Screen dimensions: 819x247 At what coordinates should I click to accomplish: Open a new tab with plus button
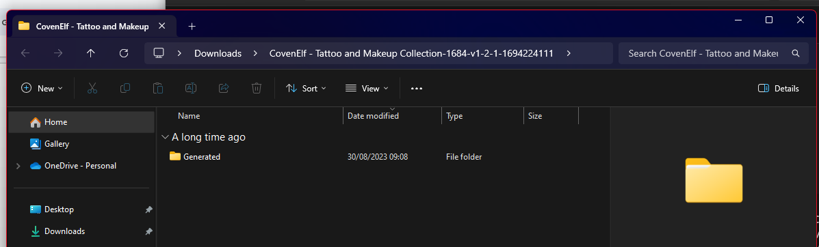pos(192,26)
